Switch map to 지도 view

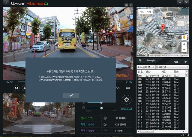(142, 12)
